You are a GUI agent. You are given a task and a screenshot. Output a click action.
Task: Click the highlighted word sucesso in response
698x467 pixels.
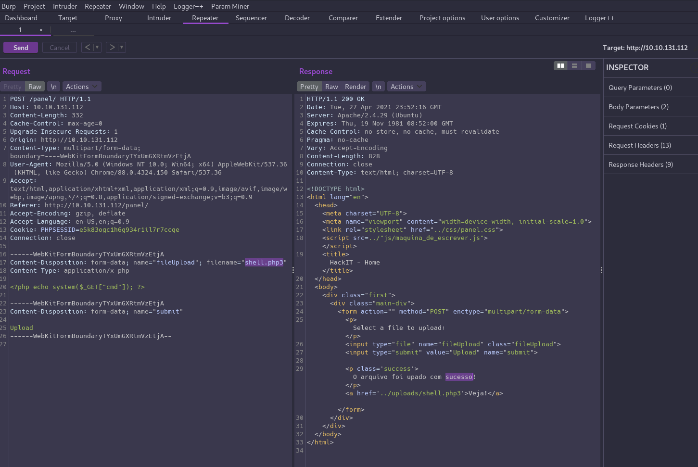pyautogui.click(x=459, y=377)
